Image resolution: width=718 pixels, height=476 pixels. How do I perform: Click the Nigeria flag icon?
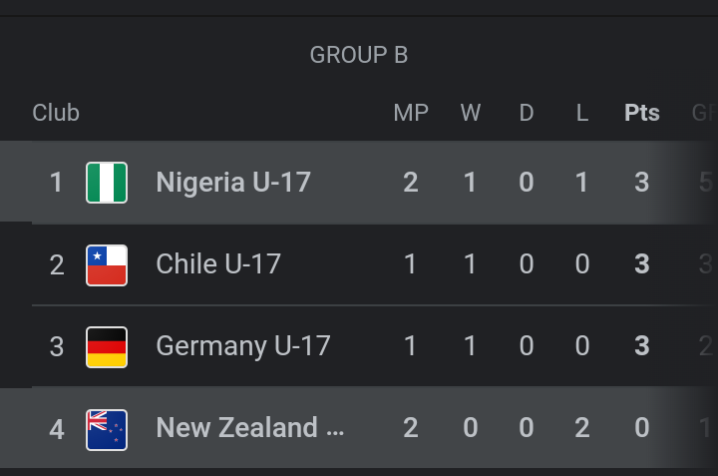pos(107,183)
